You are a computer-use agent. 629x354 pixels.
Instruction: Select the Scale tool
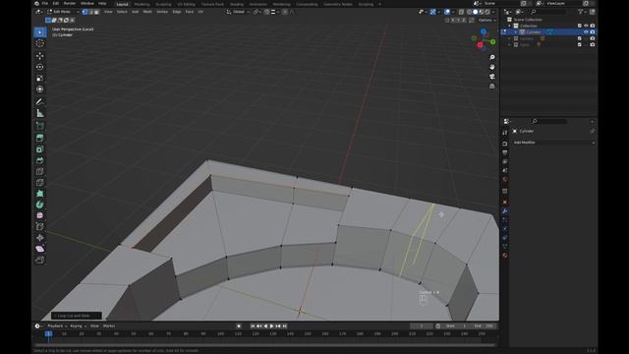[x=39, y=79]
